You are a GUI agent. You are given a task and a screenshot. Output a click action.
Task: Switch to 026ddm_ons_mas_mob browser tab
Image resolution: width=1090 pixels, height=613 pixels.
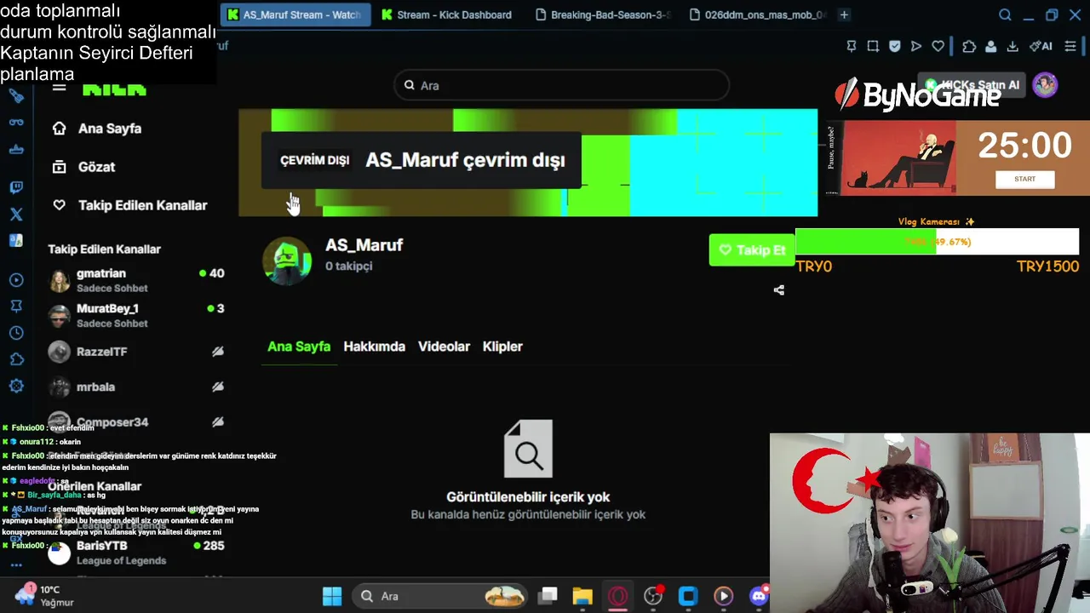756,14
